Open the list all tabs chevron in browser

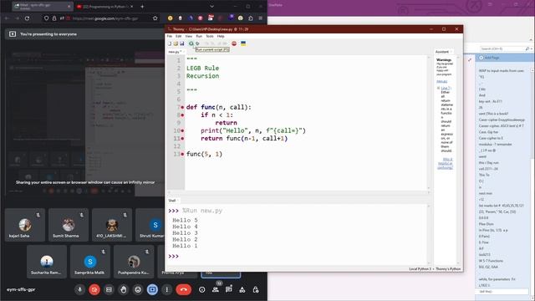point(211,7)
